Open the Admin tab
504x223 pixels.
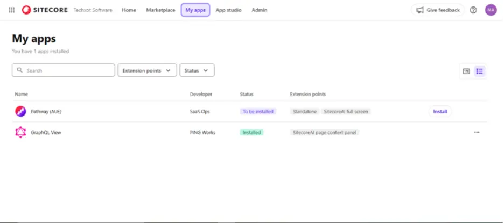[x=260, y=10]
